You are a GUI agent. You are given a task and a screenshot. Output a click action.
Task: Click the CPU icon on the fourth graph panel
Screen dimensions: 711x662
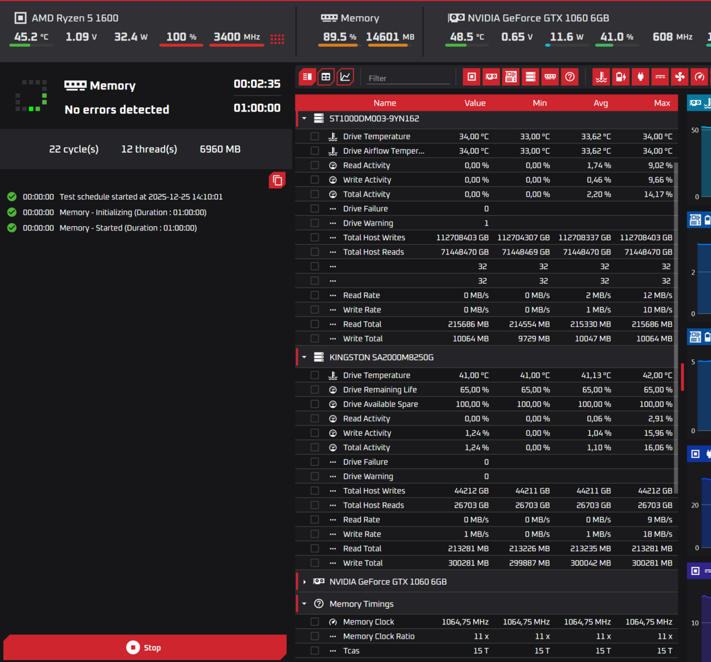pyautogui.click(x=695, y=454)
